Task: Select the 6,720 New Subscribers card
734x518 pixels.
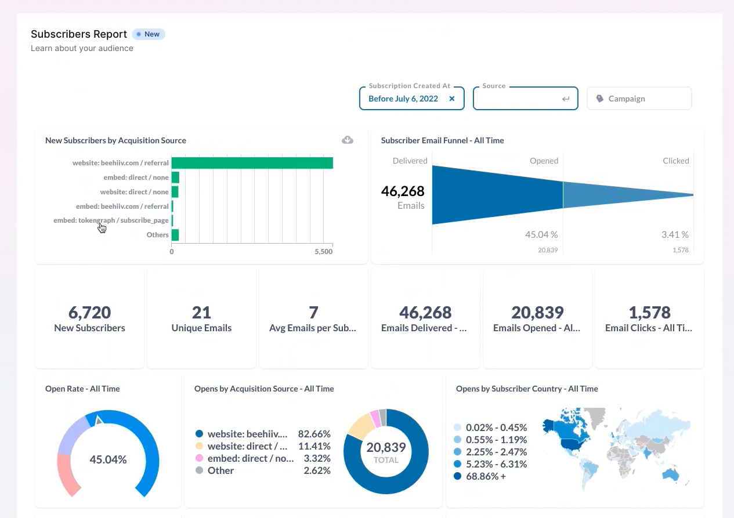Action: (89, 318)
